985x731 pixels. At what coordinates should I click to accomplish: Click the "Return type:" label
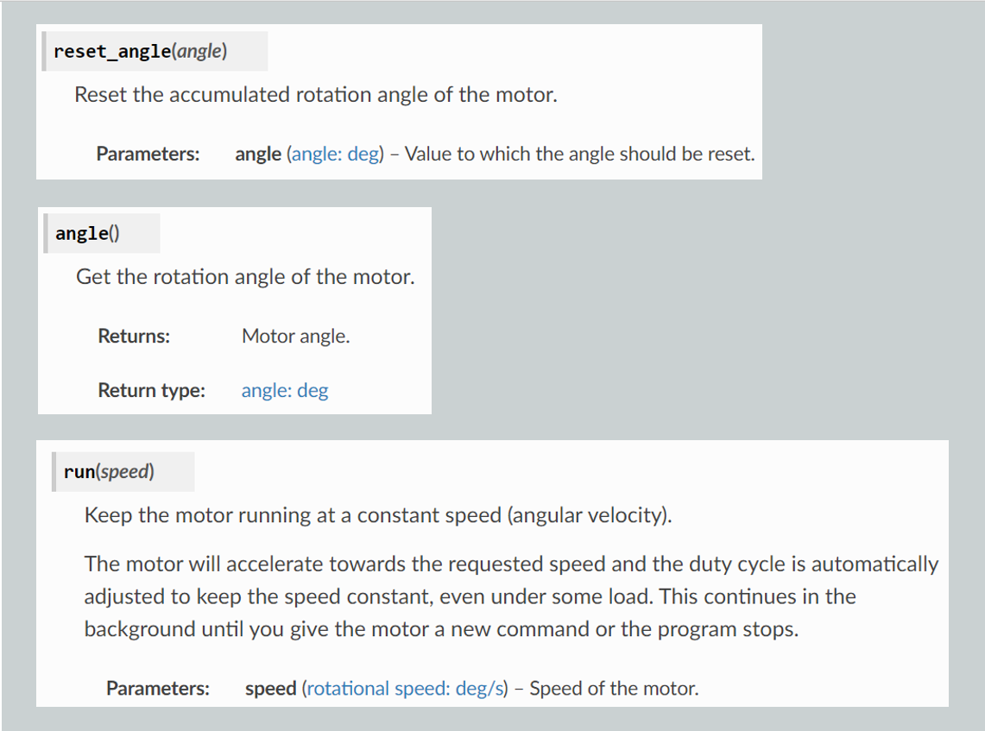pos(151,391)
